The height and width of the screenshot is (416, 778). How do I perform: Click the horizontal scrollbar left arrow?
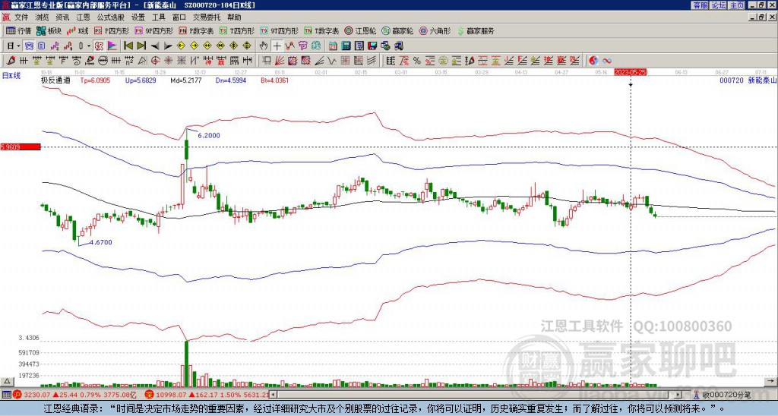[273, 395]
